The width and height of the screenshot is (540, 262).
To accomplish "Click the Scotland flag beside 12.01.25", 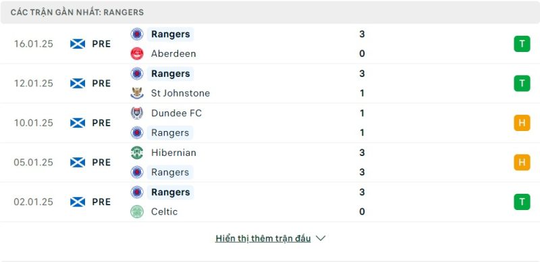I will (78, 84).
